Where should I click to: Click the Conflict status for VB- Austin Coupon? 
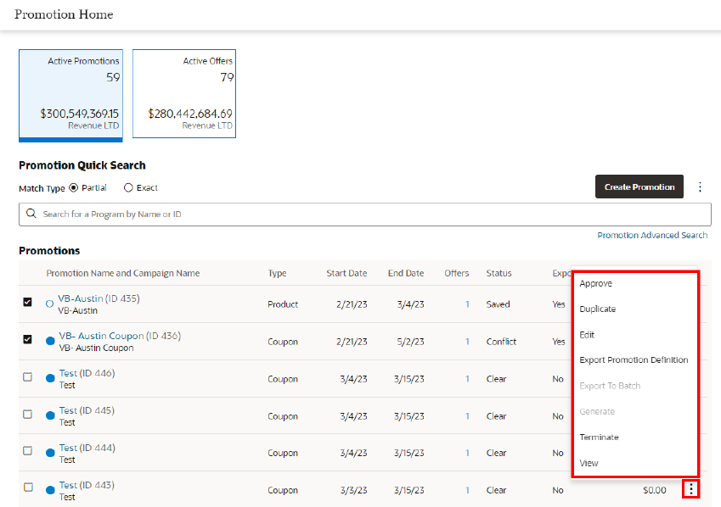click(x=501, y=342)
